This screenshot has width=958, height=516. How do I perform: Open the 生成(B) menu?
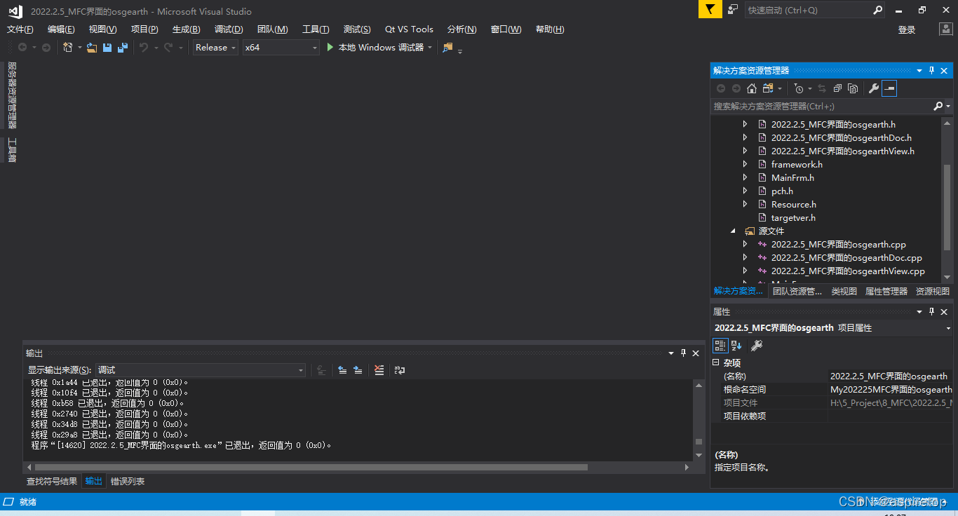186,29
